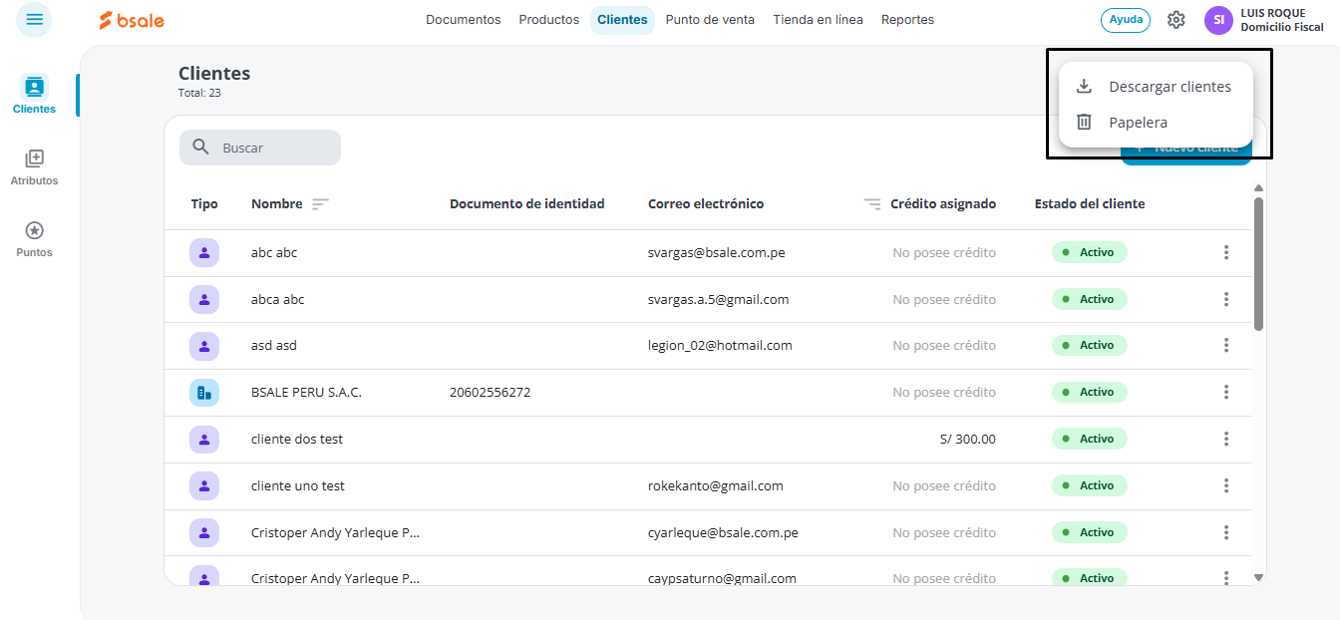
Task: Click the person type icon for abc abc
Action: [x=204, y=253]
